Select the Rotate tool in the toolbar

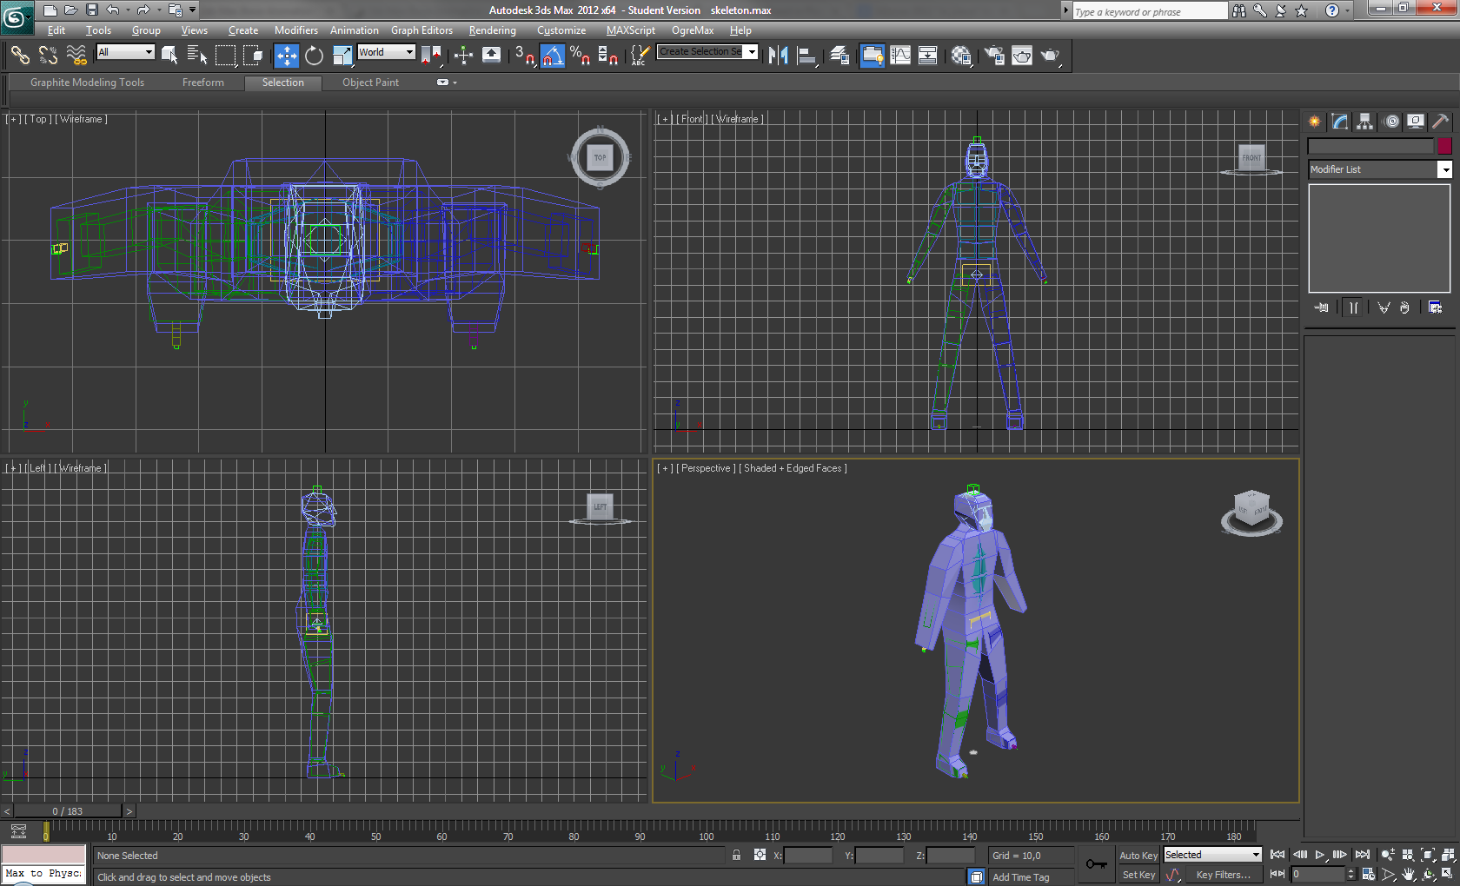314,56
